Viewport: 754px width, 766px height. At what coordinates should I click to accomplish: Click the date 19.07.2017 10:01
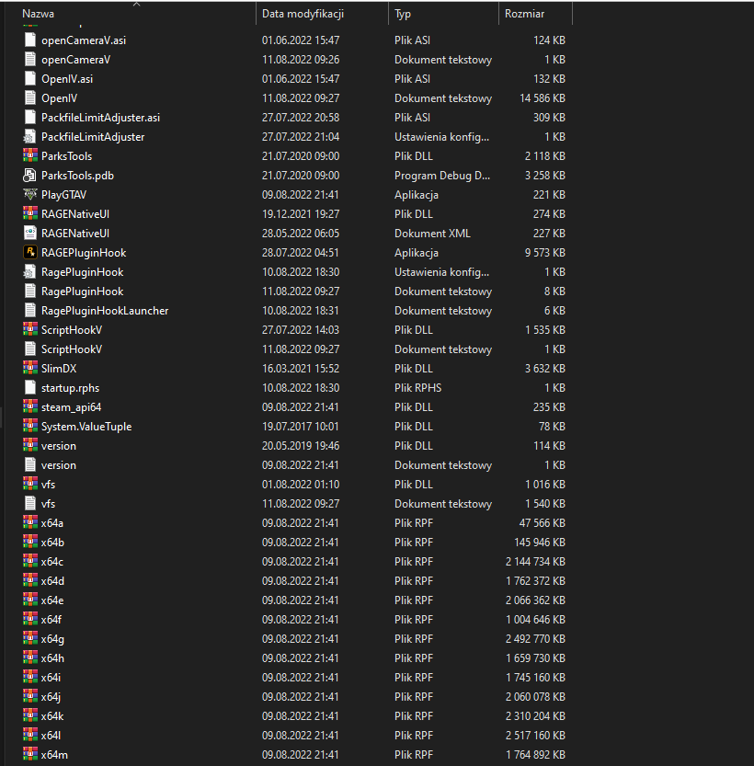coord(301,426)
